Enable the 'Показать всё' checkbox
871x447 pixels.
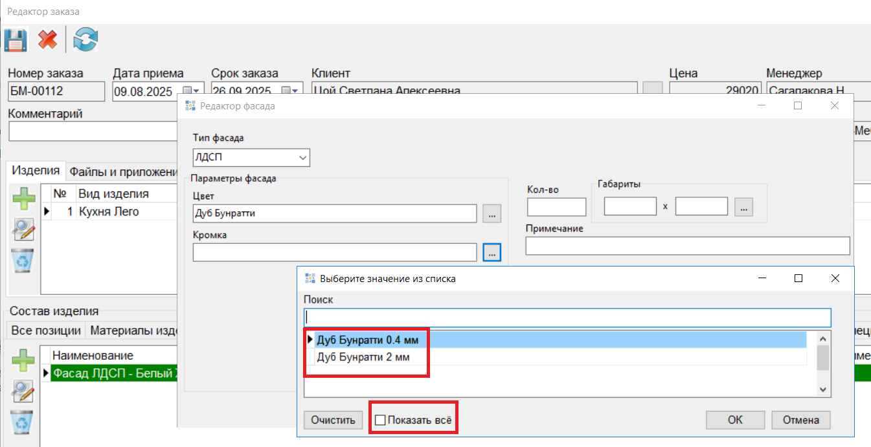381,420
